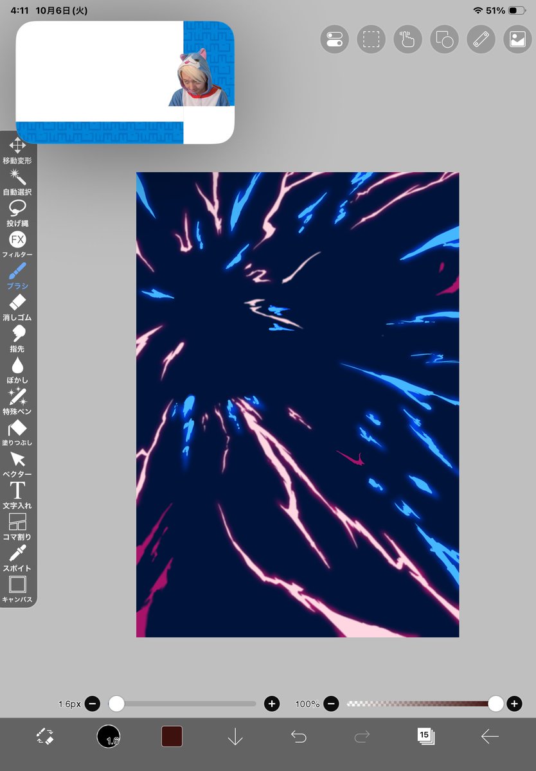The image size is (536, 771).
Task: Open the image material icon at top right
Action: (517, 39)
